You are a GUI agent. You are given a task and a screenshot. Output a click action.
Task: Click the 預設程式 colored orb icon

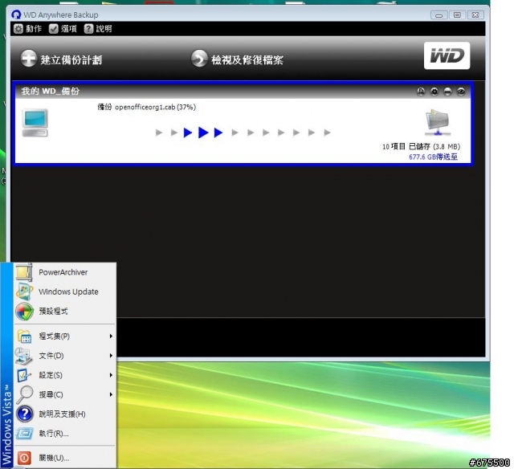(24, 312)
